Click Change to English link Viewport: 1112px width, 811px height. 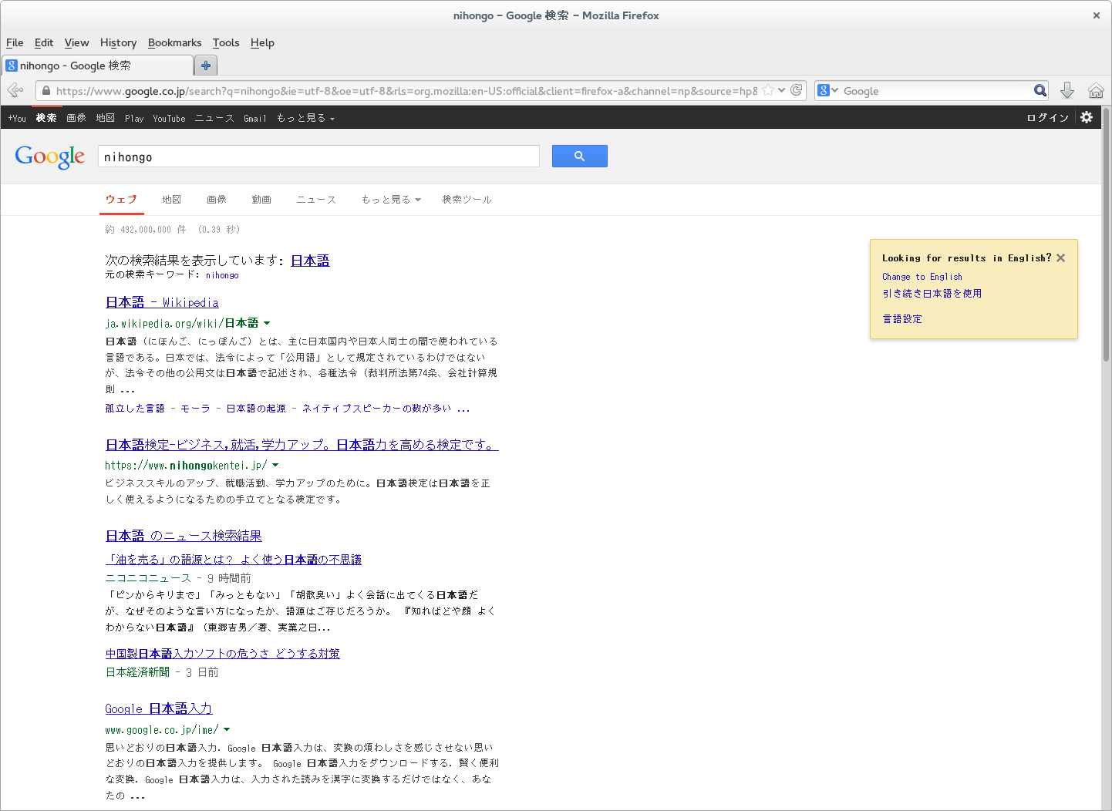click(x=922, y=277)
